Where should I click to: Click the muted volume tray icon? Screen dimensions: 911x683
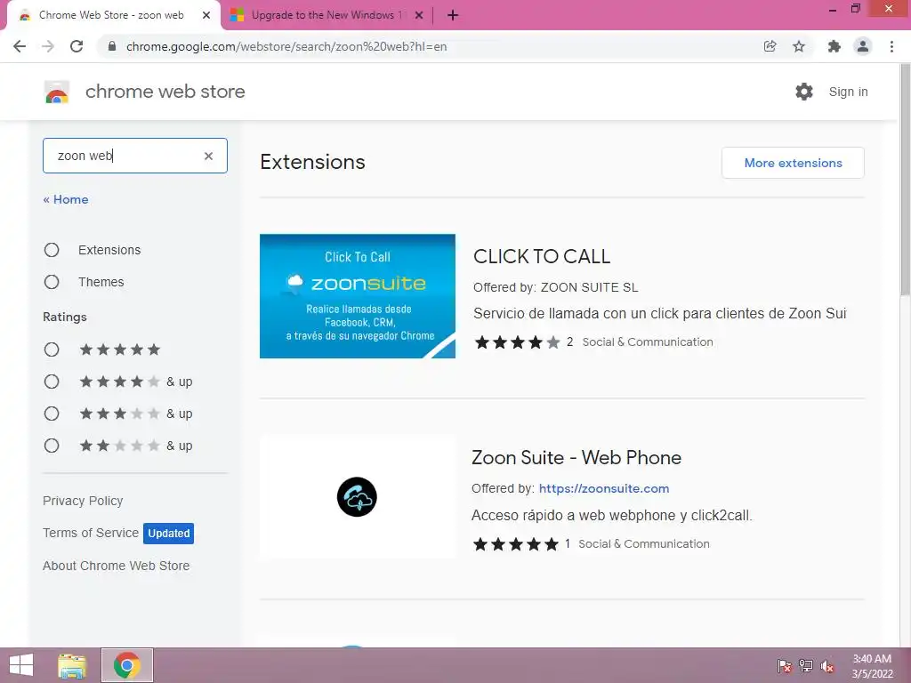(827, 666)
